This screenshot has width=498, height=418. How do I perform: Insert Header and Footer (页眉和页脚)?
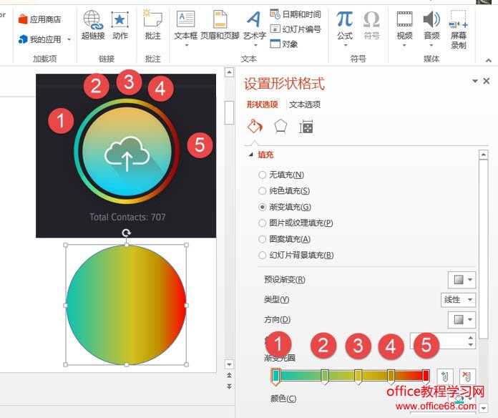pyautogui.click(x=220, y=20)
